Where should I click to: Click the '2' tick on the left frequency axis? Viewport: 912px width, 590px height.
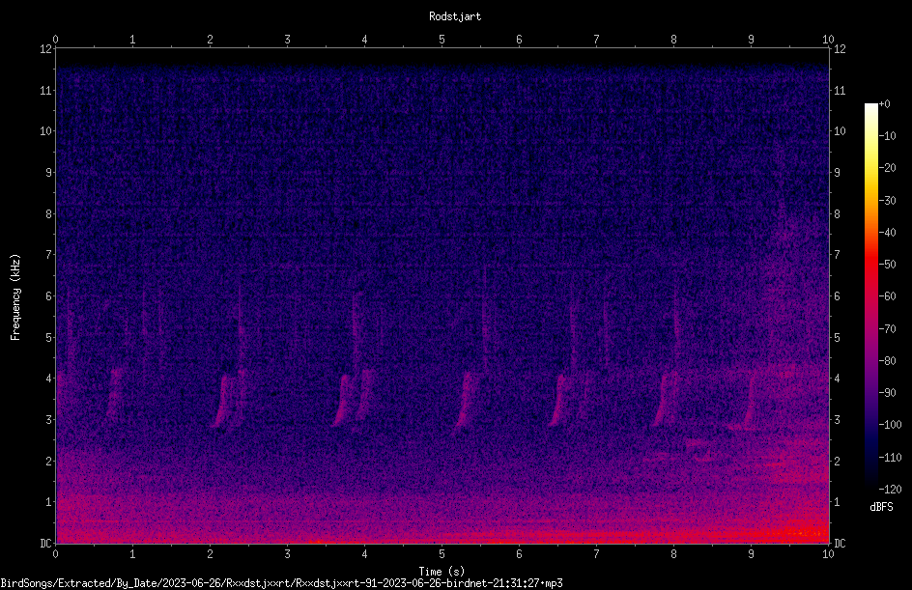click(48, 461)
